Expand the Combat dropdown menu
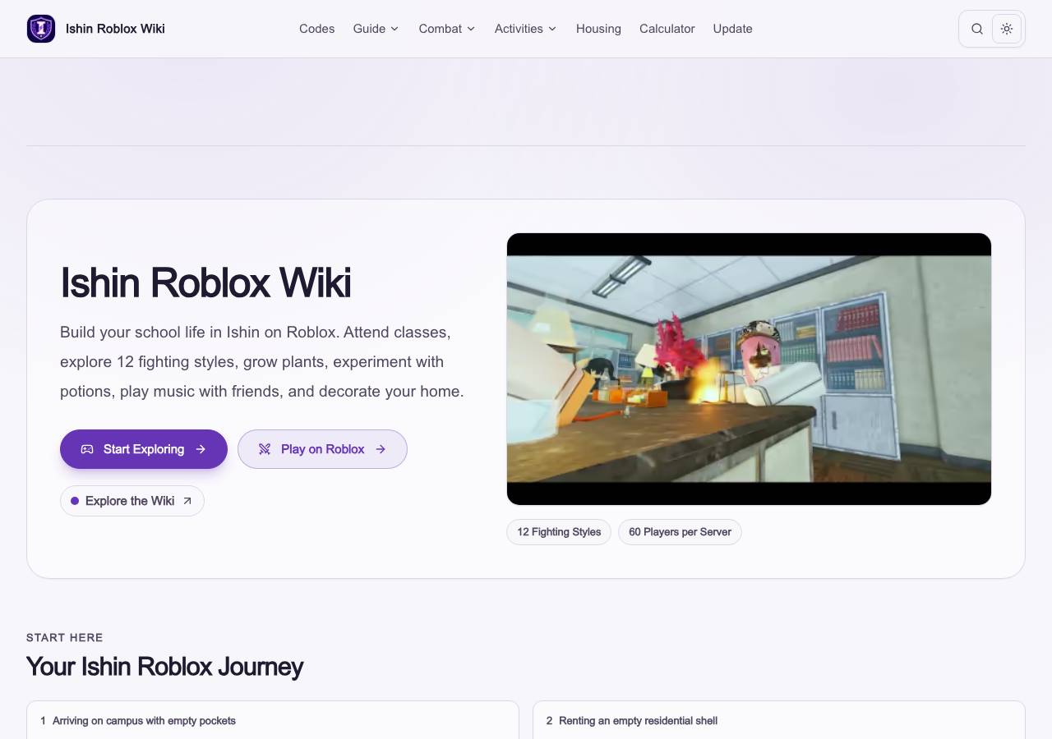 (x=447, y=29)
